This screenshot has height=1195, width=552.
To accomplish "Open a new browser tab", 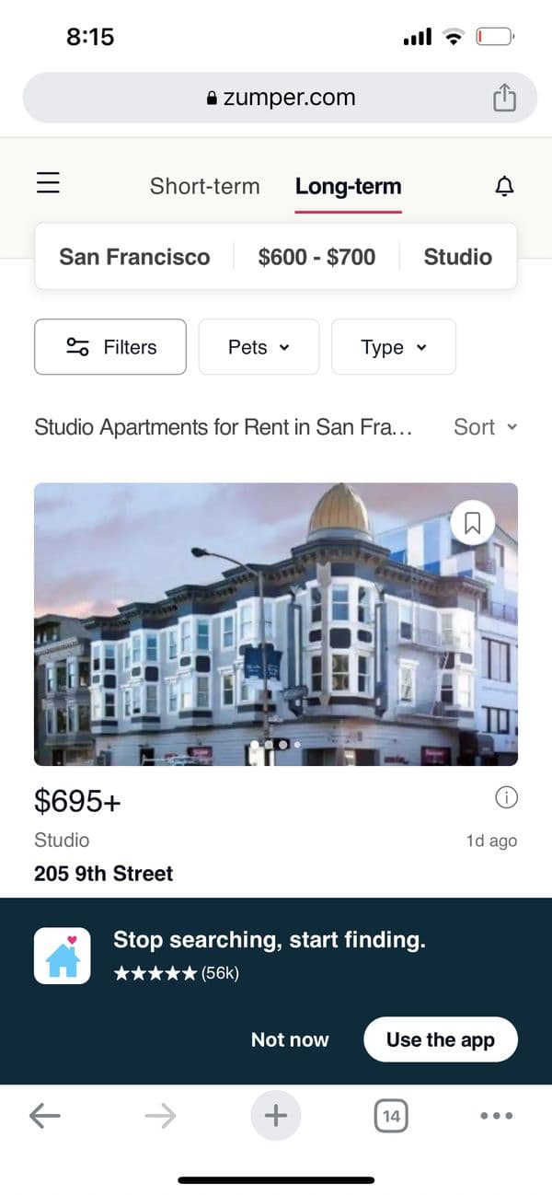I will point(275,1116).
